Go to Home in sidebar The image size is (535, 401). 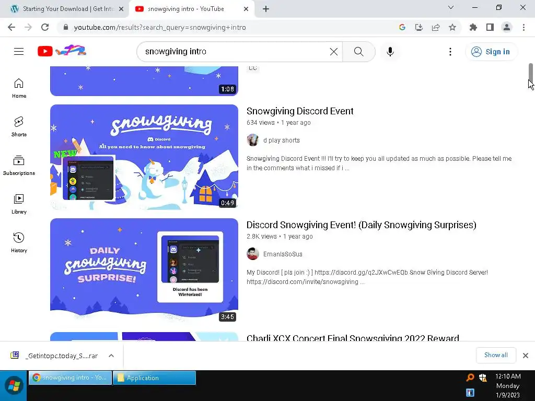point(19,88)
